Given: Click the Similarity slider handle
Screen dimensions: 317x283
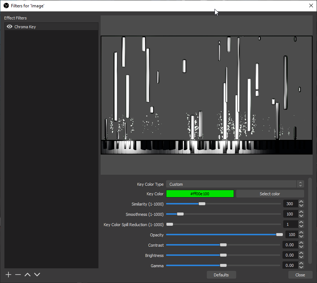Looking at the screenshot, I should [202, 204].
